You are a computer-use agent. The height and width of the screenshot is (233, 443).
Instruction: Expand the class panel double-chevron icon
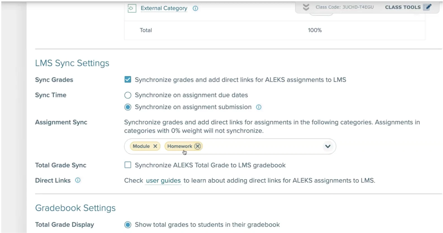click(x=306, y=7)
